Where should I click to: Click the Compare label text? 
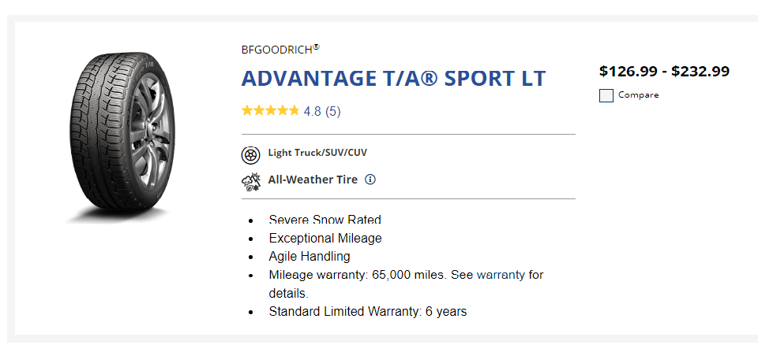coord(638,95)
